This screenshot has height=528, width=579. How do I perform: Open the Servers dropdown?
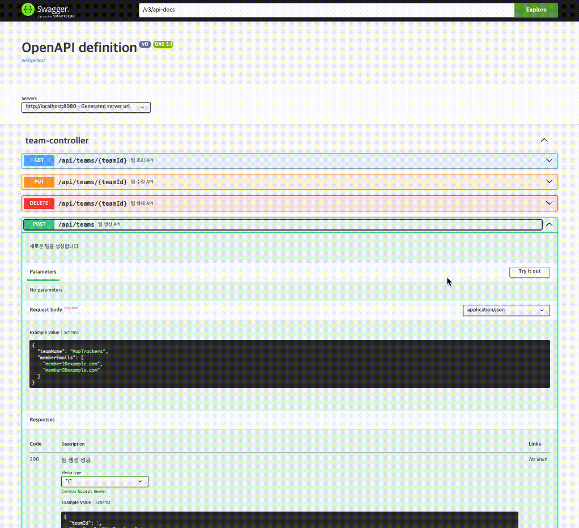click(x=86, y=107)
